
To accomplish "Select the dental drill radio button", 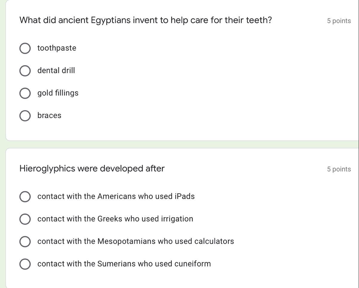I will 25,71.
